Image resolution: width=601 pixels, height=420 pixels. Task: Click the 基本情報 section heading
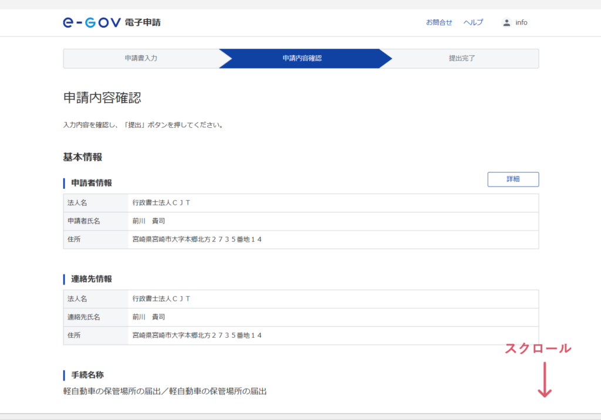[83, 157]
